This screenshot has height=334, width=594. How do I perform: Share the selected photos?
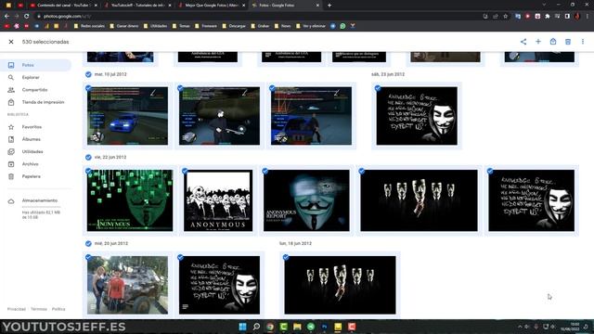coord(523,42)
